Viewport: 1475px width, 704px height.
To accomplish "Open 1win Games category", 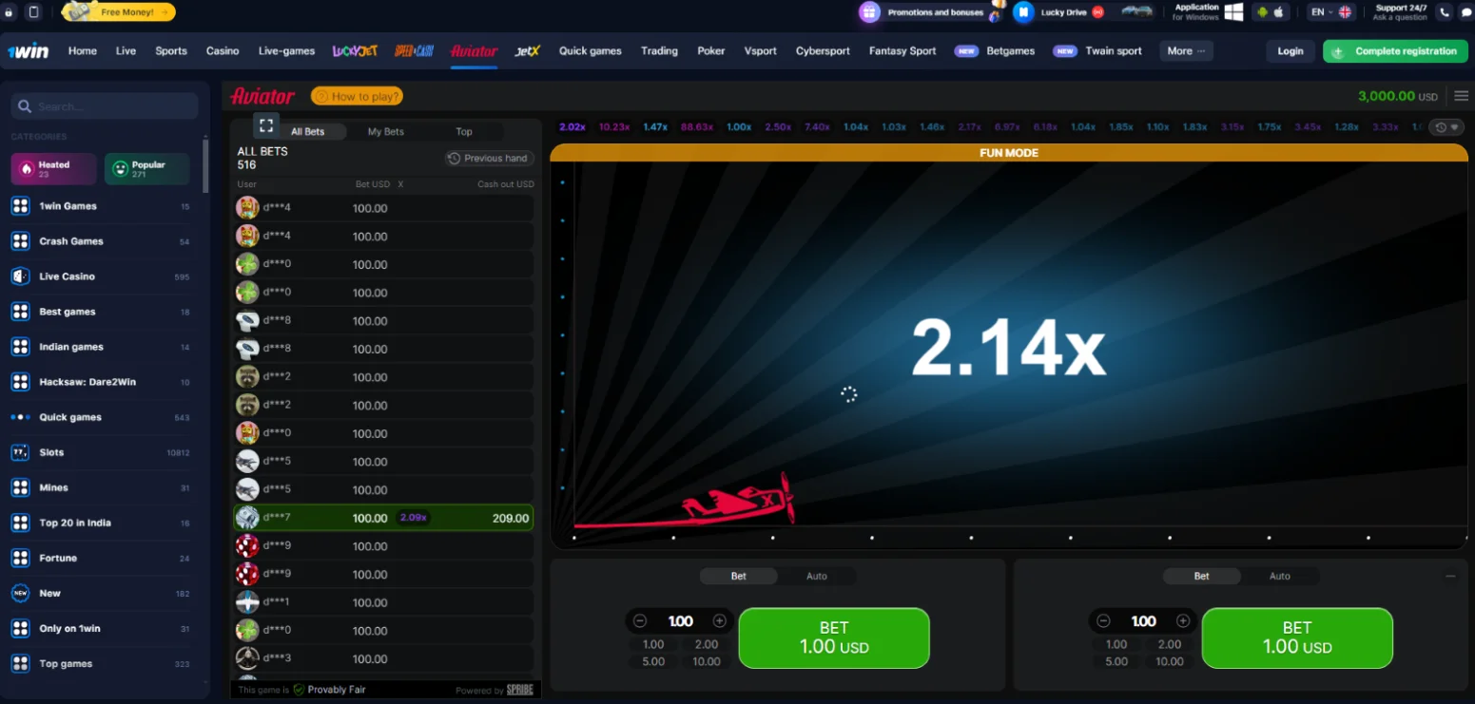I will point(100,206).
